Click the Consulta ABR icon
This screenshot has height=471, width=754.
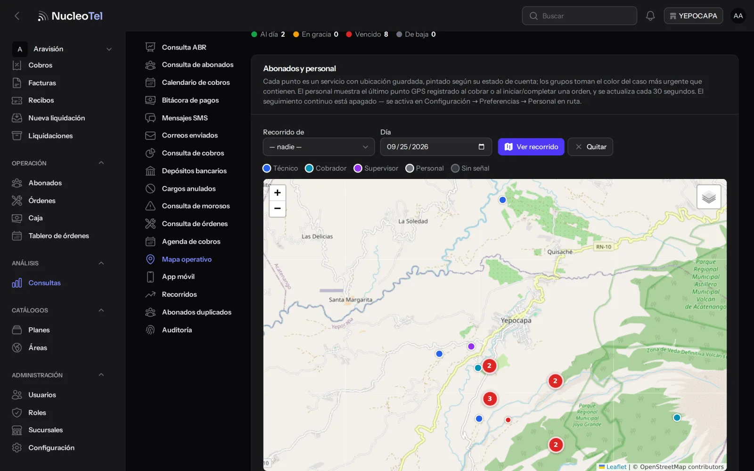point(150,47)
